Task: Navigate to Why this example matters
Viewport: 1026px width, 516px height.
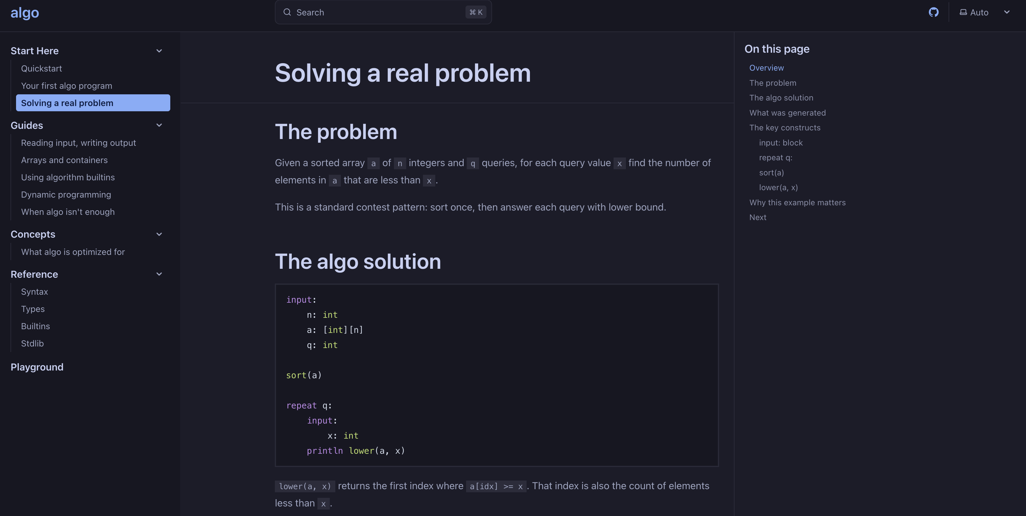Action: click(x=797, y=203)
